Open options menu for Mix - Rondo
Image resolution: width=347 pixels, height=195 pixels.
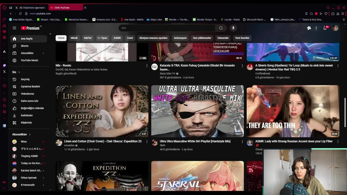(147, 66)
